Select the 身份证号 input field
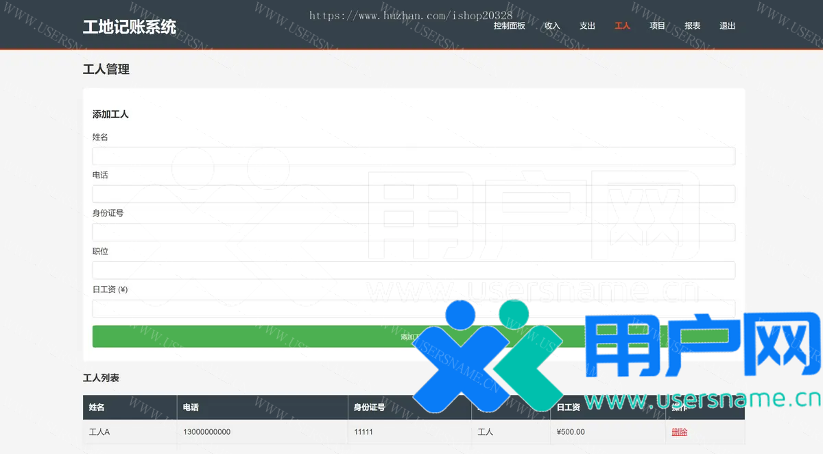 pos(414,232)
